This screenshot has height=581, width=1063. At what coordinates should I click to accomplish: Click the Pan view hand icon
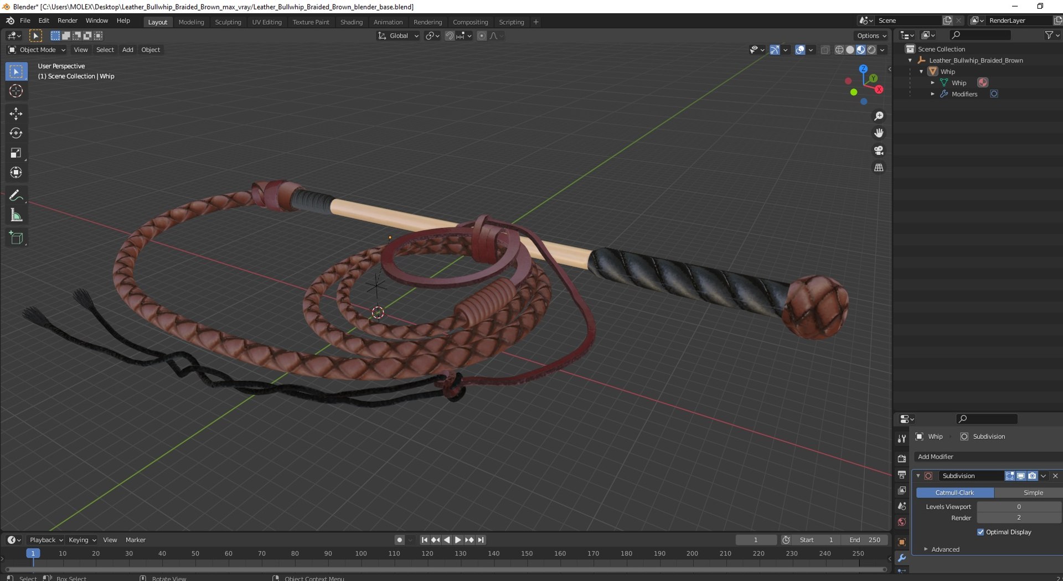pos(879,133)
